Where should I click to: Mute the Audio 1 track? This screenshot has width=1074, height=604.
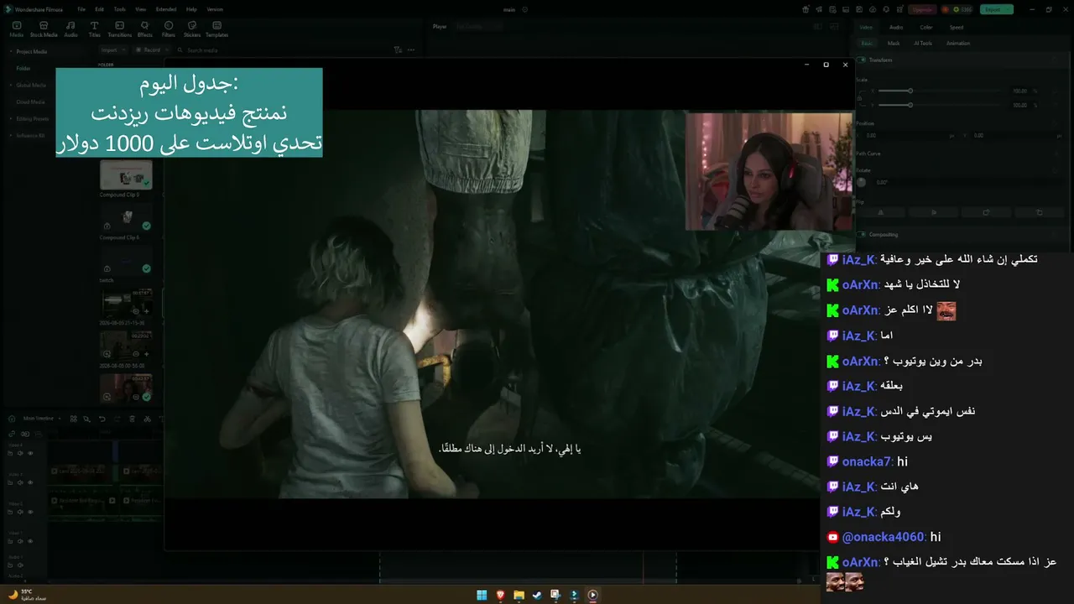coord(20,565)
